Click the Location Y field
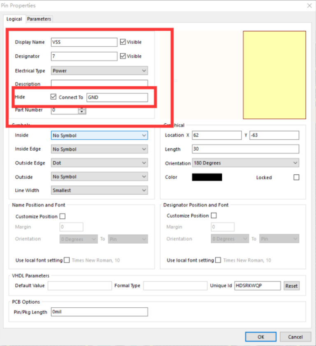The image size is (316, 346). tap(274, 135)
